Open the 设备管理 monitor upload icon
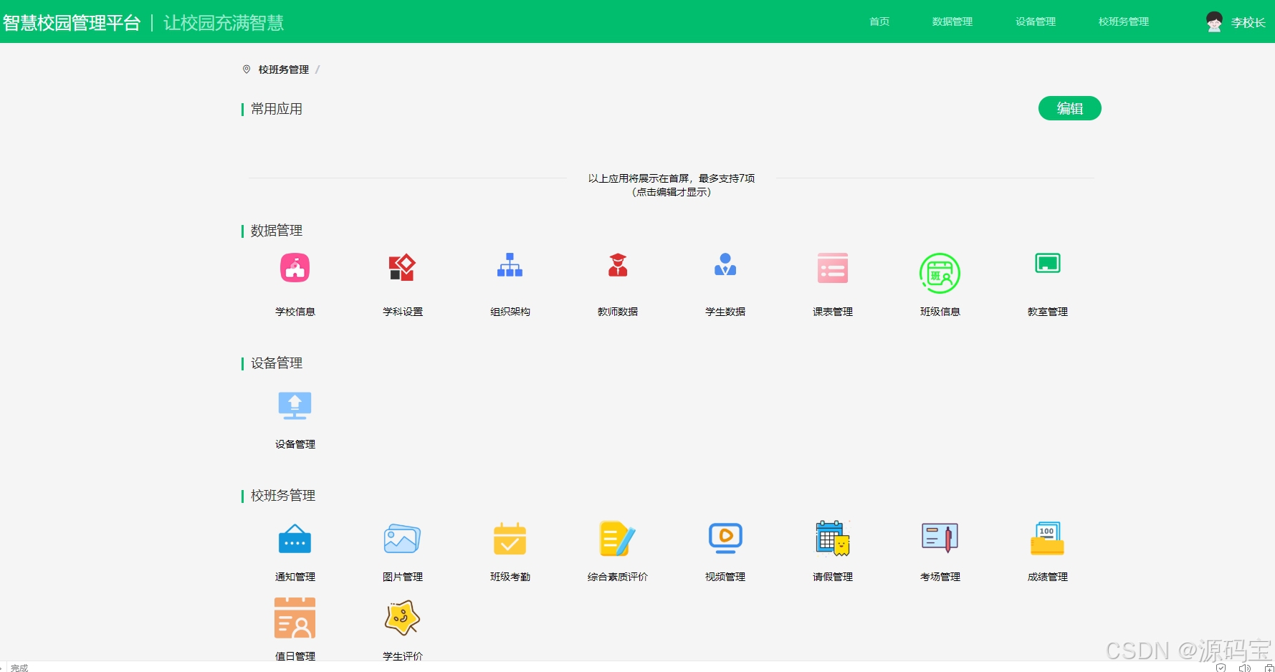 (295, 405)
